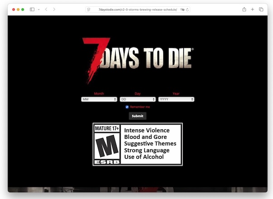Click the Remember me label text

click(x=140, y=107)
